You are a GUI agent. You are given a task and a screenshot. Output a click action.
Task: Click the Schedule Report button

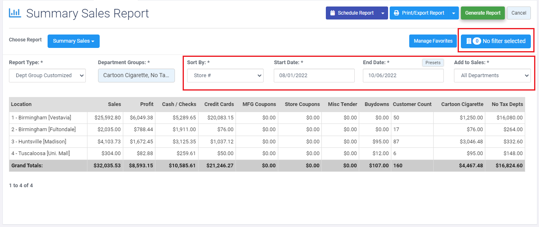click(x=352, y=13)
